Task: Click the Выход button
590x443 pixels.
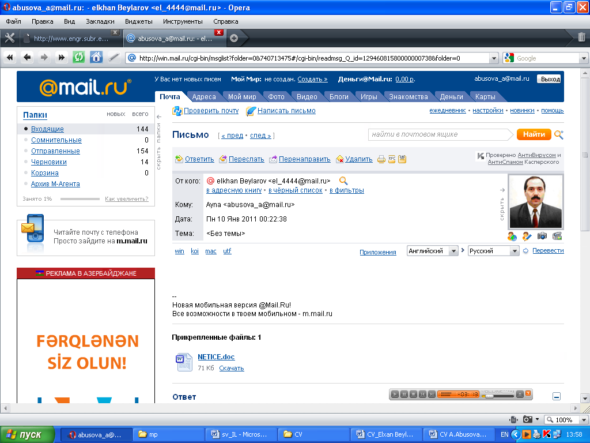Action: pyautogui.click(x=550, y=78)
